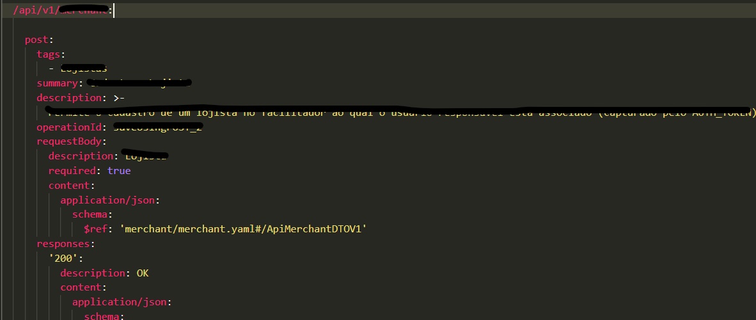Click the 'operationId:' key

click(x=72, y=127)
